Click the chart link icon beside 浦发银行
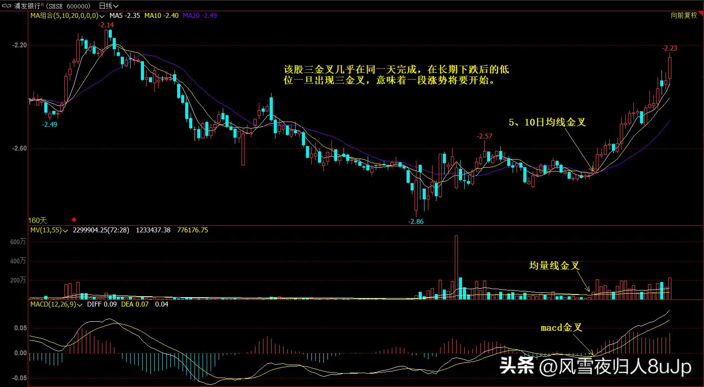This screenshot has height=387, width=704. 6,6
